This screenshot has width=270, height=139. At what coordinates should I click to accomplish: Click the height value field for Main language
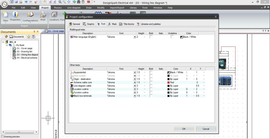pos(141,37)
